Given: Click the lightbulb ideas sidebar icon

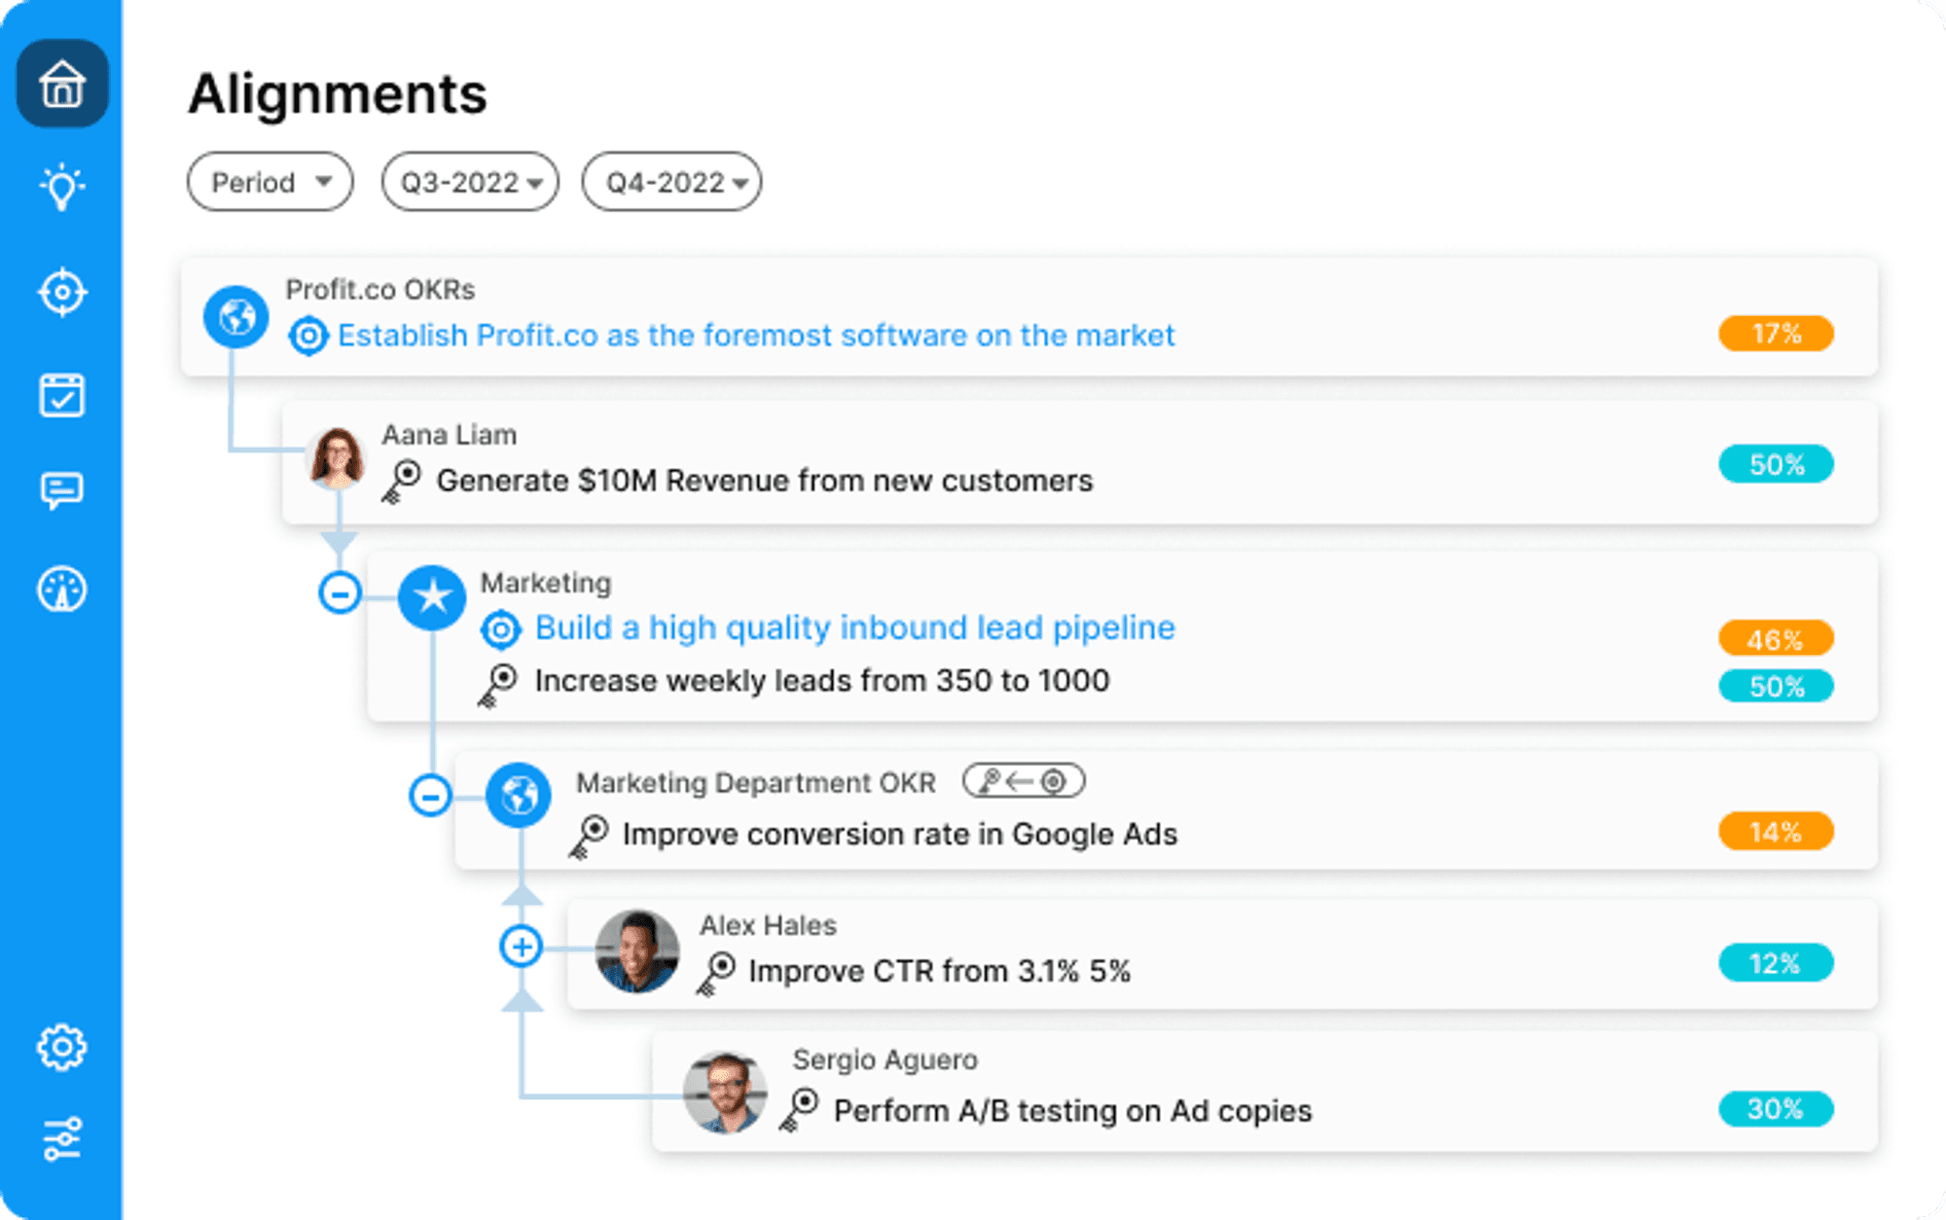Looking at the screenshot, I should [62, 187].
